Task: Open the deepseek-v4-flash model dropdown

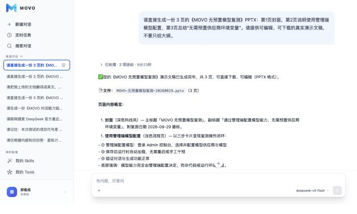Action: point(312,190)
